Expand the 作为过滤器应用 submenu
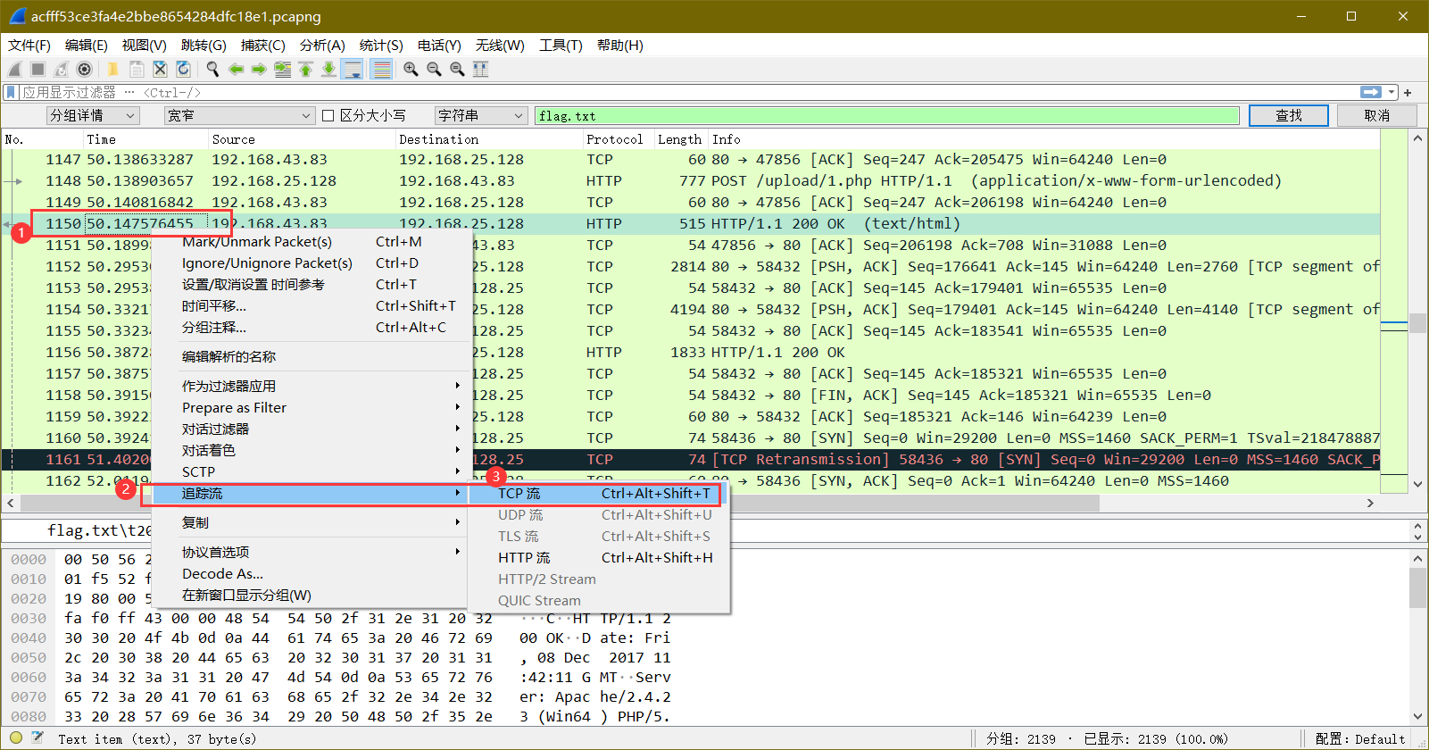1429x750 pixels. pyautogui.click(x=312, y=386)
